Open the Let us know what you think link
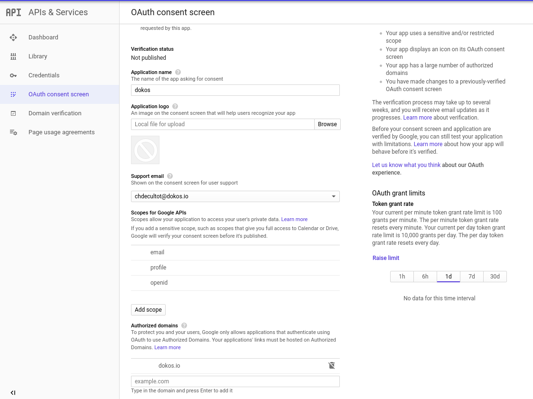Image resolution: width=533 pixels, height=399 pixels. point(406,165)
